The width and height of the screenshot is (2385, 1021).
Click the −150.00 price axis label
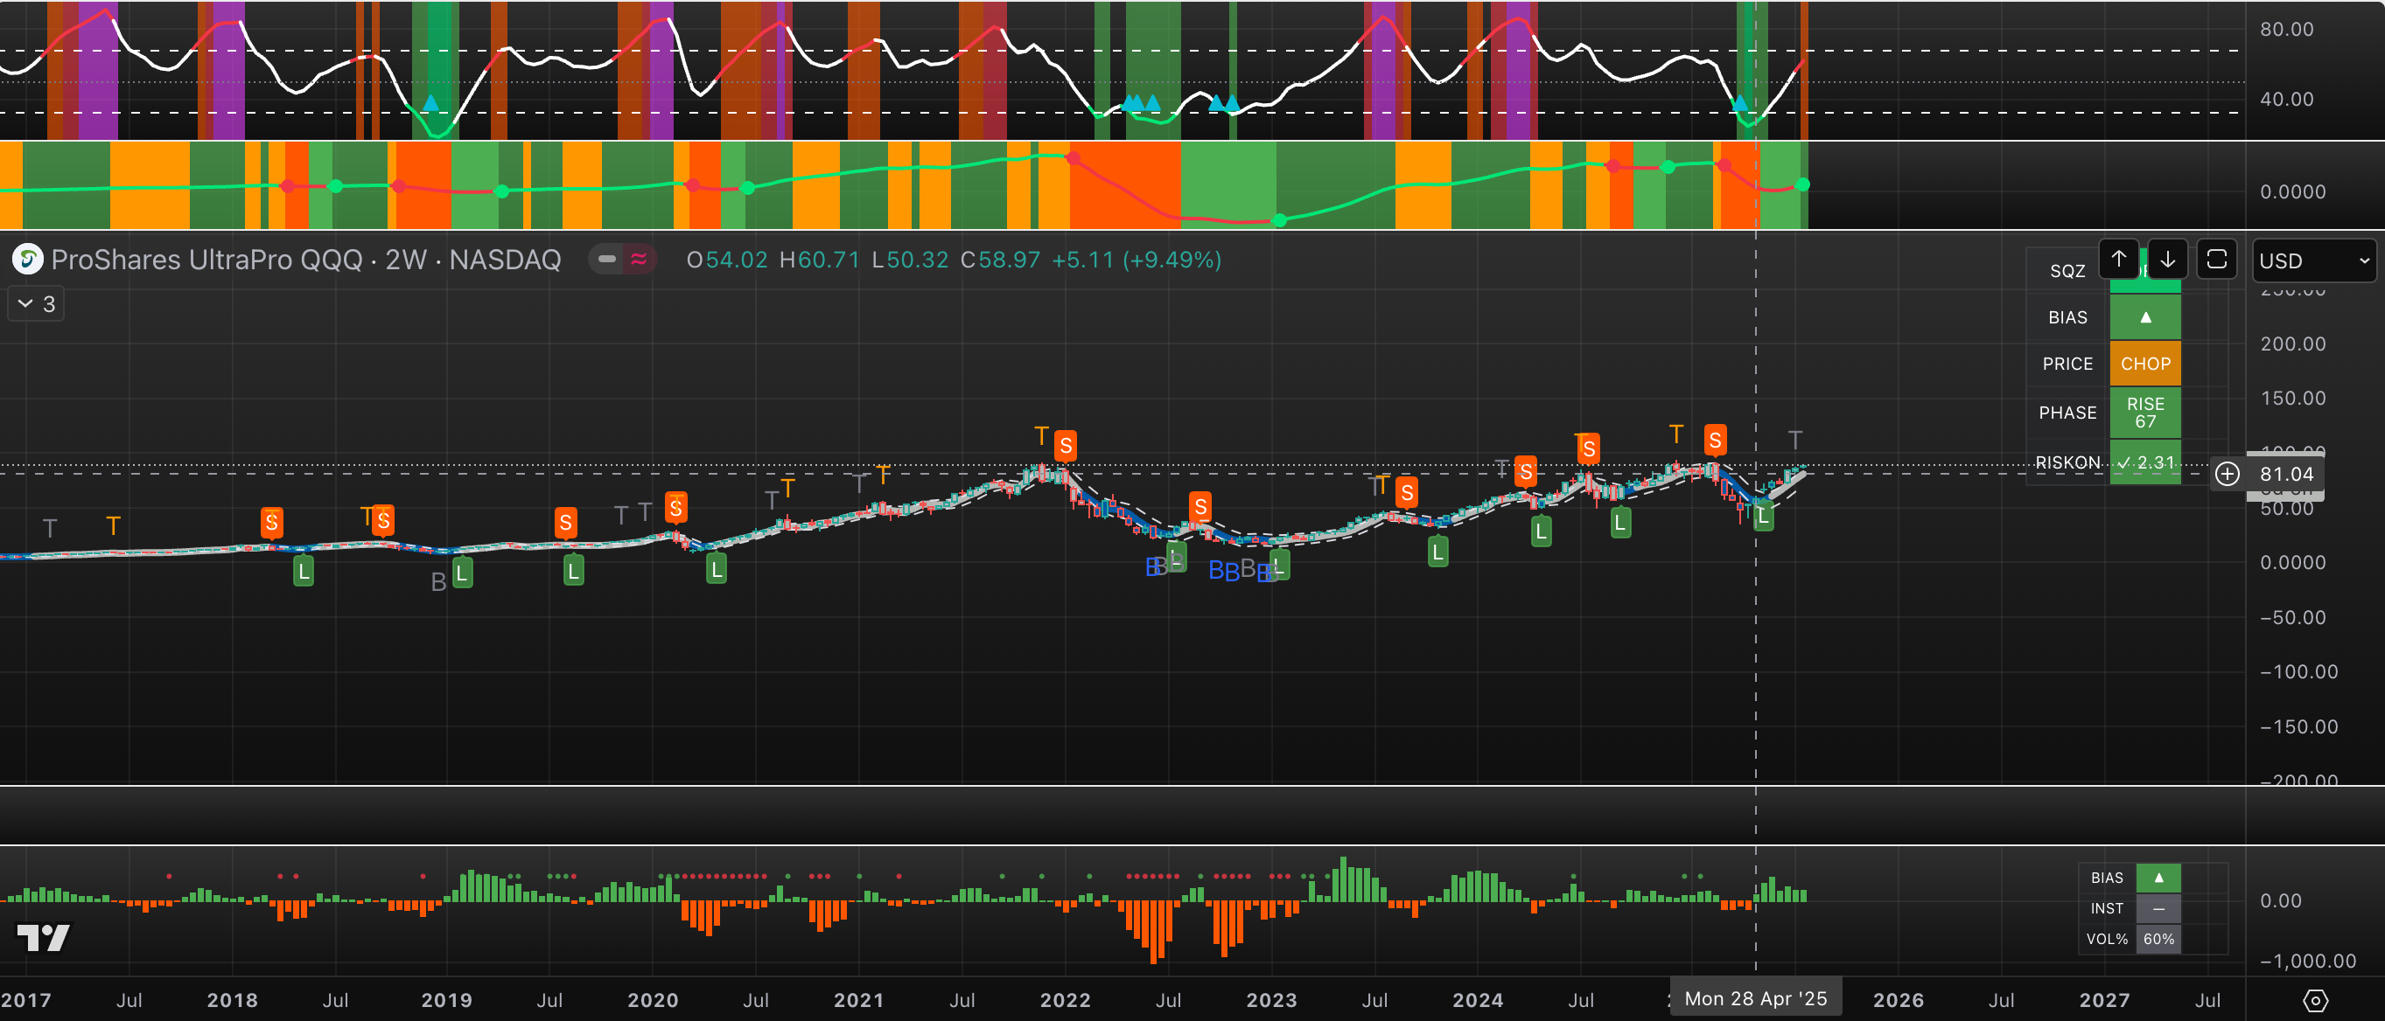[x=2299, y=727]
